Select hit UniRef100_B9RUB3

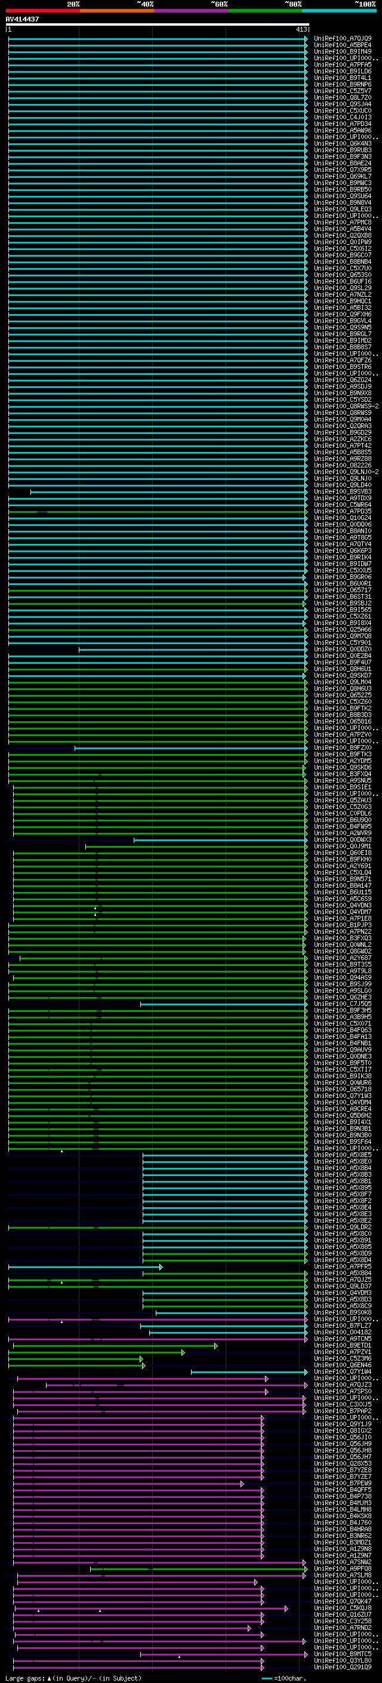point(343,150)
